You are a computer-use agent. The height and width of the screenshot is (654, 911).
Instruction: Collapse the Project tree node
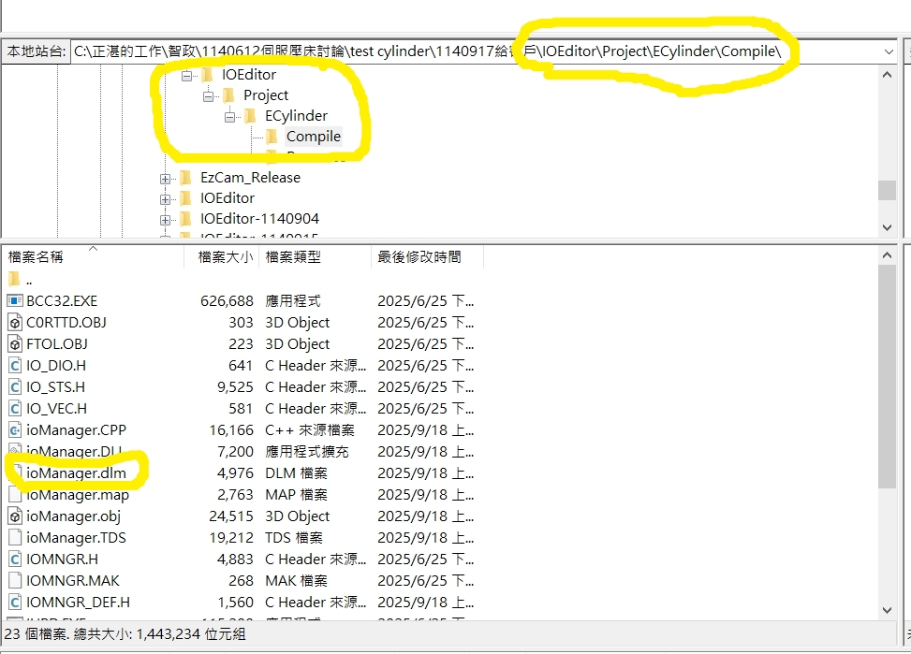(208, 95)
